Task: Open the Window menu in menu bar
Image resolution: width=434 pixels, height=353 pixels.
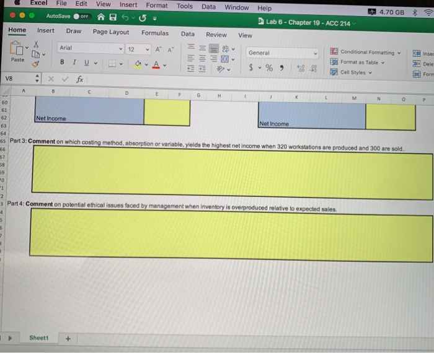Action: (x=237, y=7)
